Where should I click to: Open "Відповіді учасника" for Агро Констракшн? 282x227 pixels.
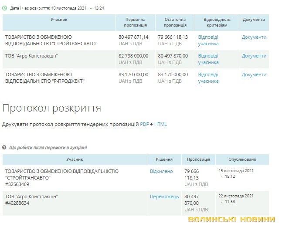(x=208, y=59)
